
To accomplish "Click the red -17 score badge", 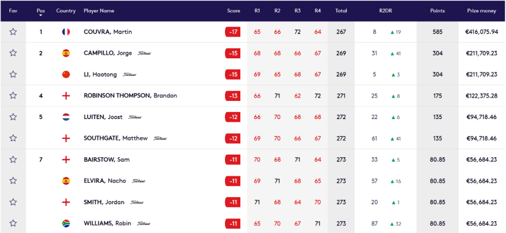I will 233,32.
